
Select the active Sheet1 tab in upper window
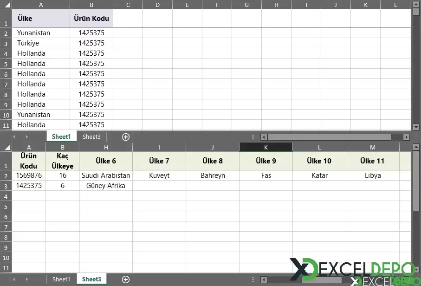pos(61,137)
